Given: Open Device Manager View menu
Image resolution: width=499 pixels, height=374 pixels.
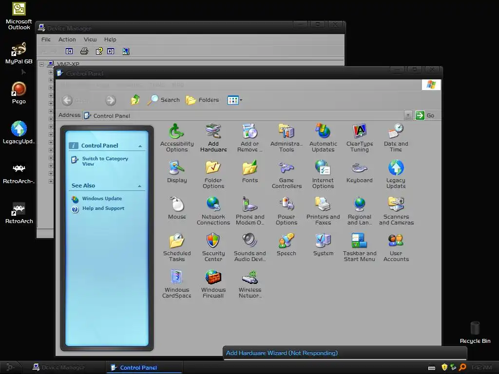Looking at the screenshot, I should pyautogui.click(x=90, y=39).
